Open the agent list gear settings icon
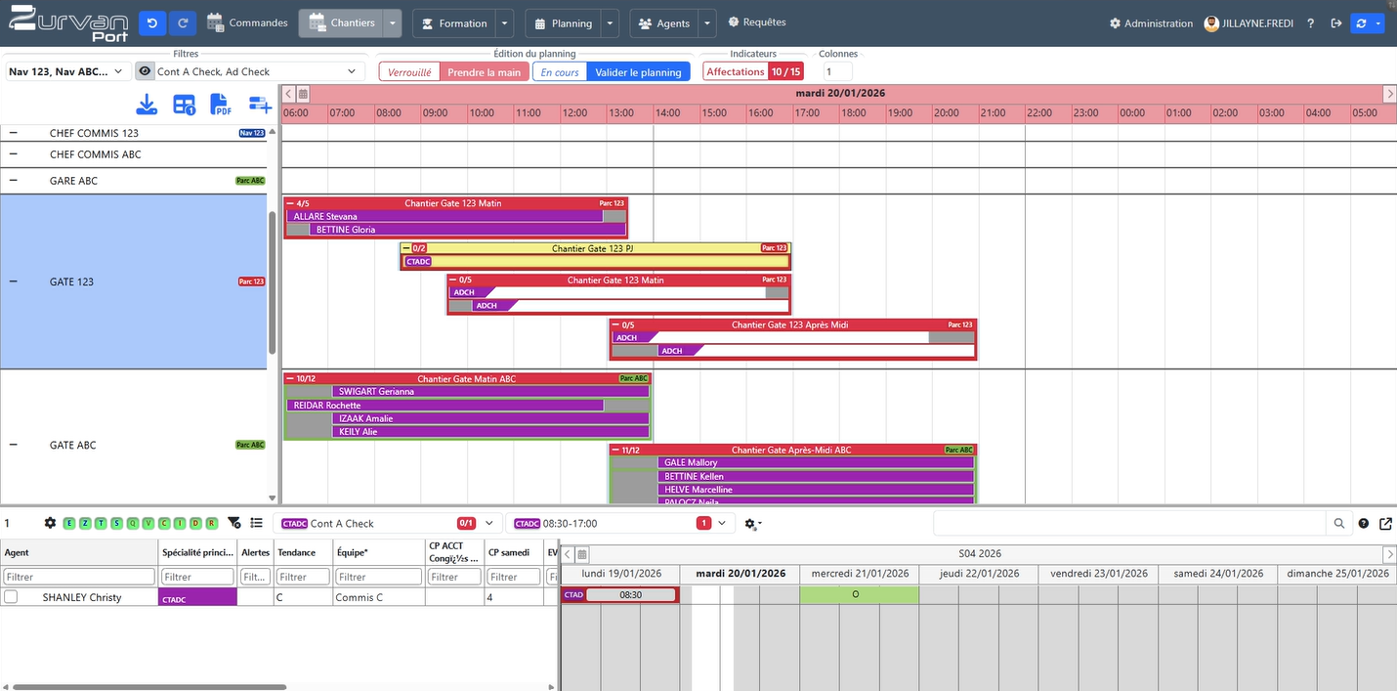This screenshot has width=1397, height=691. tap(50, 523)
